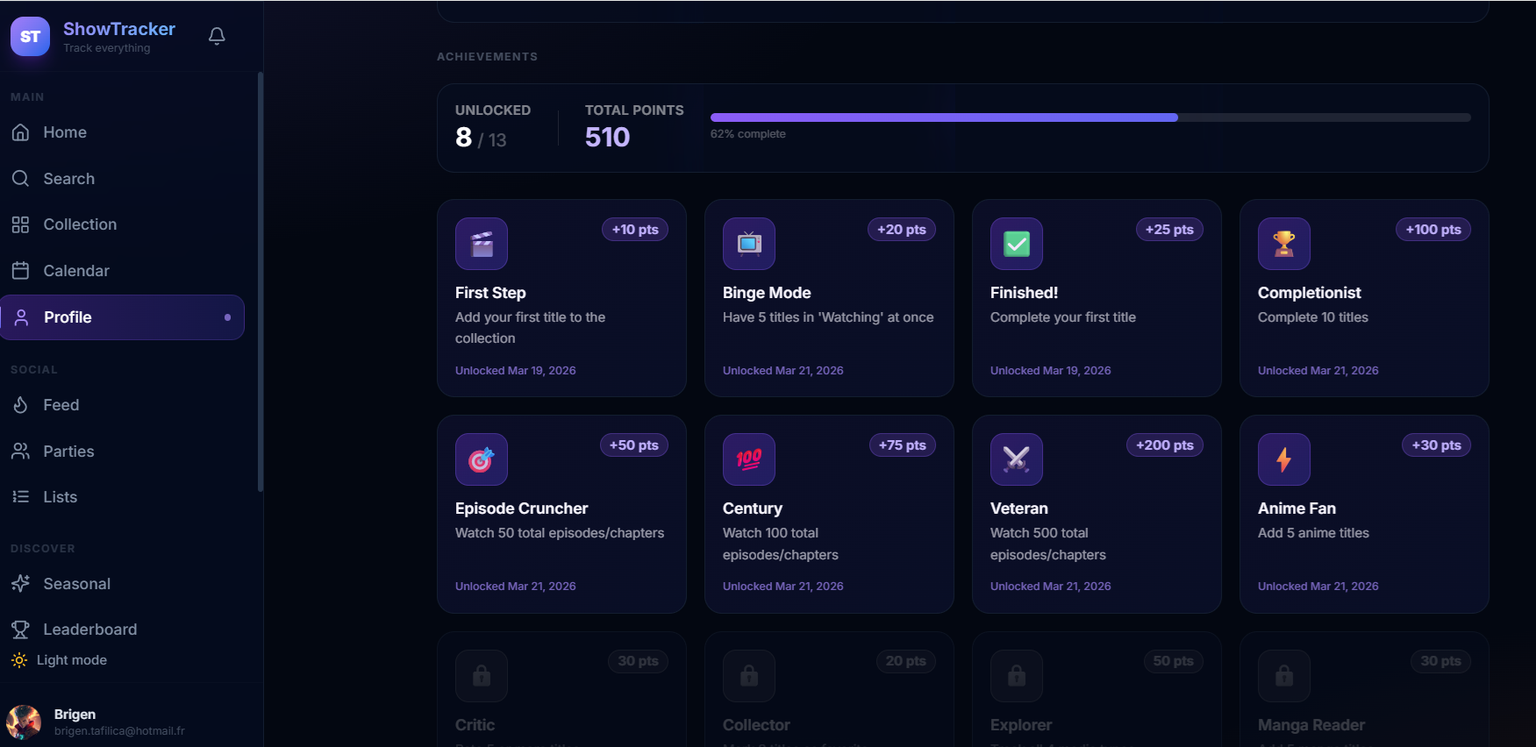Screen dimensions: 1536x747
Task: Click the Century achievement title
Action: point(752,509)
